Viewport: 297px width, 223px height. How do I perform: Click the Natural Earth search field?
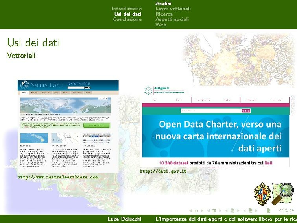coord(76,88)
